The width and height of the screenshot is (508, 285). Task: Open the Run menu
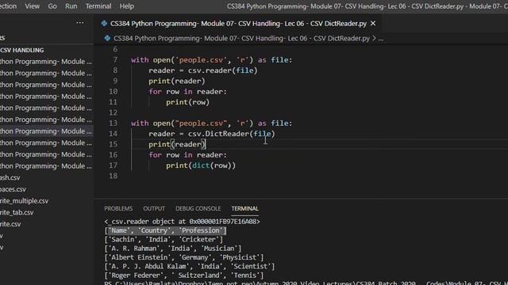point(71,6)
